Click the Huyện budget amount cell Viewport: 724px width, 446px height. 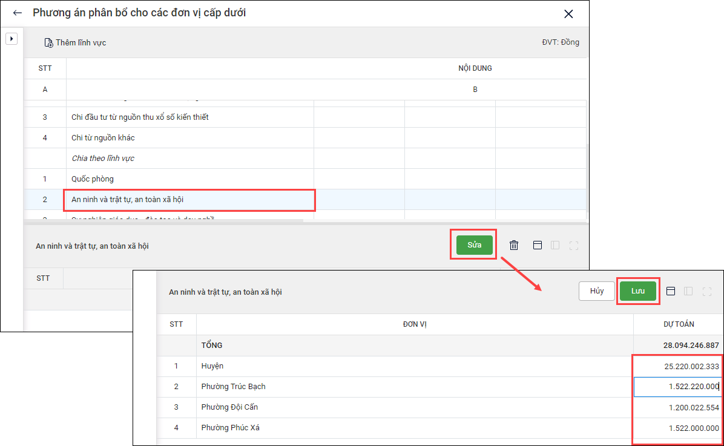click(677, 366)
